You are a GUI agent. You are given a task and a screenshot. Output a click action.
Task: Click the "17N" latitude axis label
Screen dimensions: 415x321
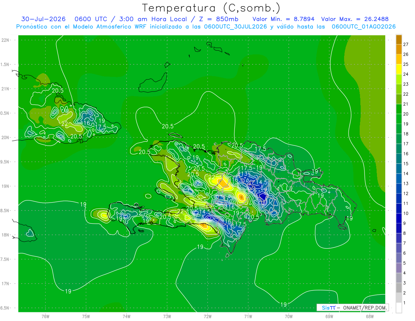[6, 284]
